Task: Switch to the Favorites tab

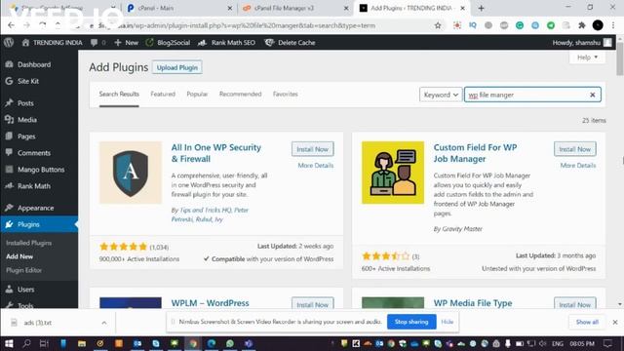Action: [286, 94]
